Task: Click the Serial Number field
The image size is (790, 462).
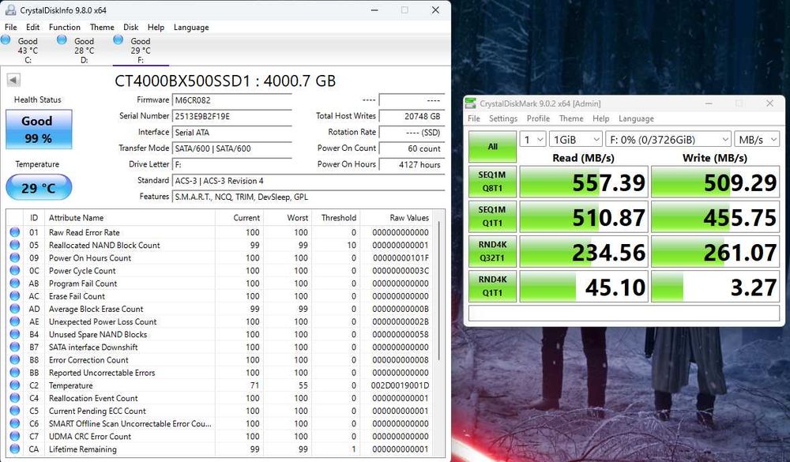Action: (x=232, y=116)
